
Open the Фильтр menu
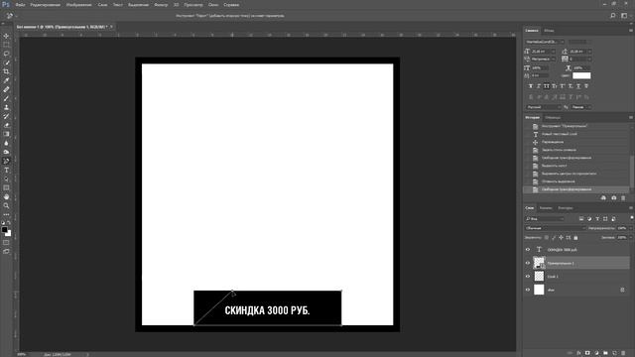(x=161, y=5)
